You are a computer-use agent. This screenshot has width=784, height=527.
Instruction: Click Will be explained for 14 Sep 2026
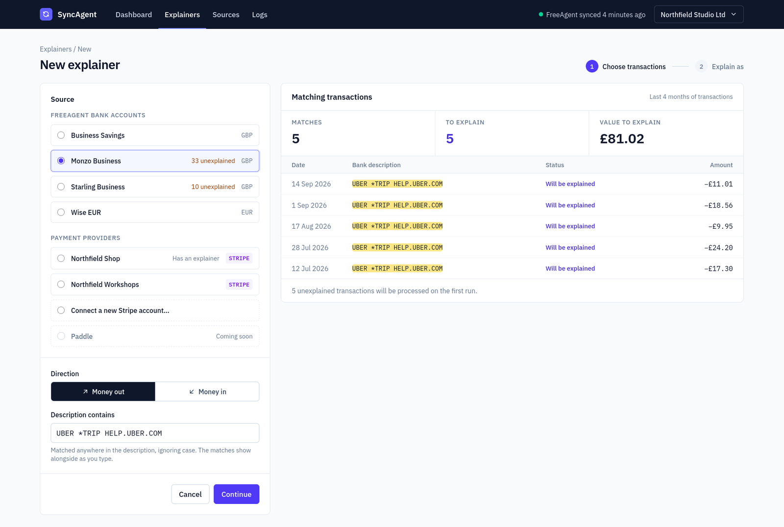570,184
